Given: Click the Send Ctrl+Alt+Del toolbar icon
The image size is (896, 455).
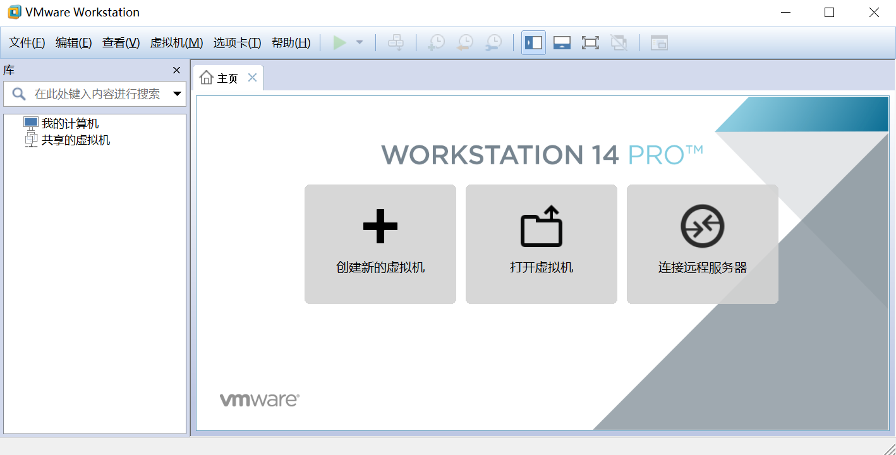Looking at the screenshot, I should pos(396,43).
